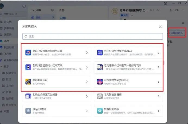Open chevron for 老凡抖音视频转小红书文案
Screen dimensions: 188x124
(87, 67)
